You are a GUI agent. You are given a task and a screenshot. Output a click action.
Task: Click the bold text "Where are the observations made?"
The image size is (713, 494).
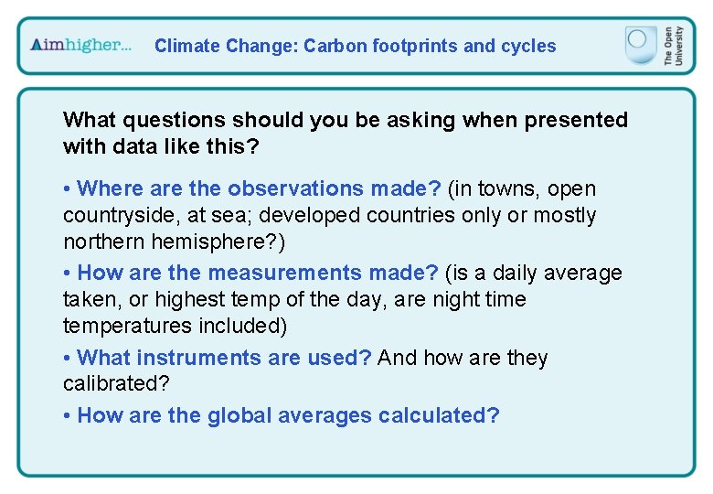[x=260, y=188]
